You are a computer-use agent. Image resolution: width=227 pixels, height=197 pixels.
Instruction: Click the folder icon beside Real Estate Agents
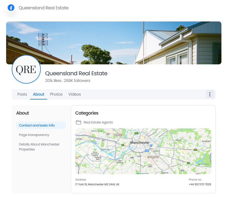[78, 122]
